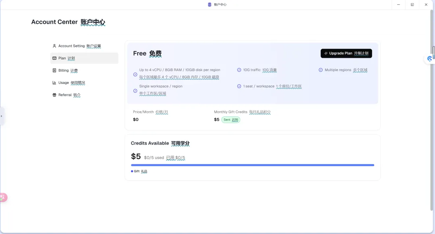Click the gift icon beside Referral
435x234 pixels.
54,95
